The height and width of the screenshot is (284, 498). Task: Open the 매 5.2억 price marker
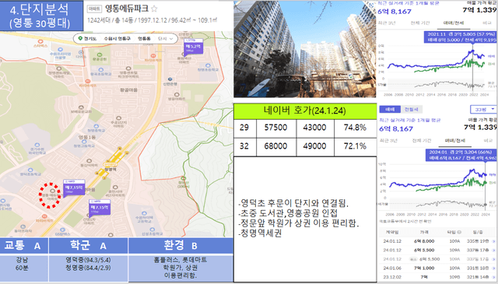pos(194,47)
